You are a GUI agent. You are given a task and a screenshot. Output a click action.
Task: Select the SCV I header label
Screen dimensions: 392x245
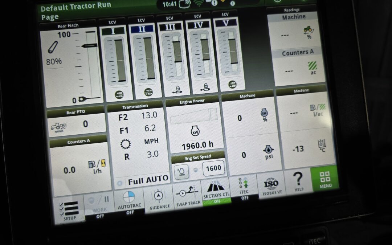pyautogui.click(x=113, y=31)
